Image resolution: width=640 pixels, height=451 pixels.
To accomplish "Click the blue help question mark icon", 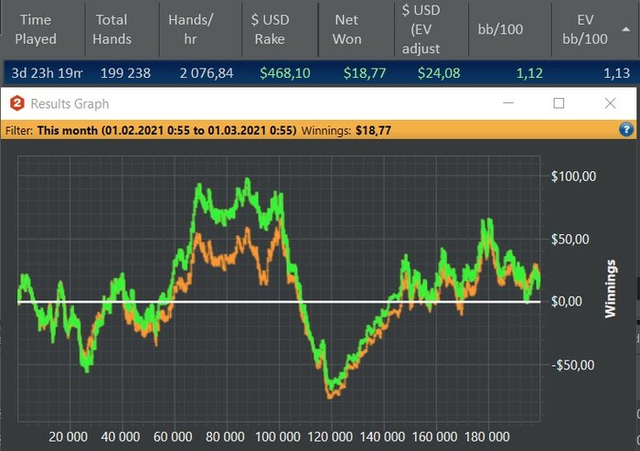I will (x=626, y=130).
